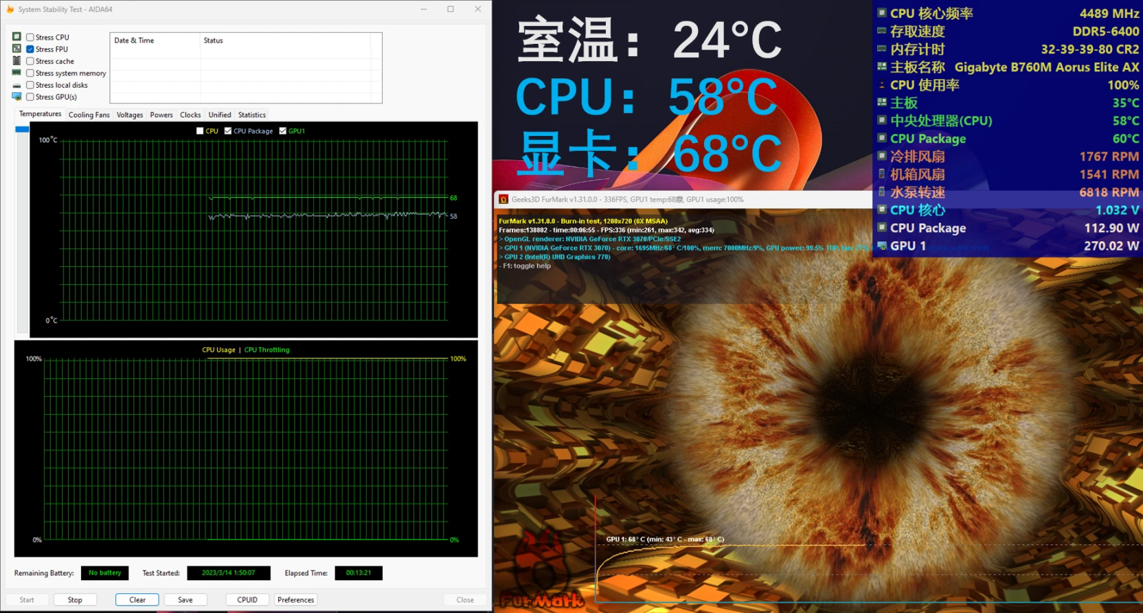Open the Clocks tab
Viewport: 1143px width, 613px height.
point(190,115)
